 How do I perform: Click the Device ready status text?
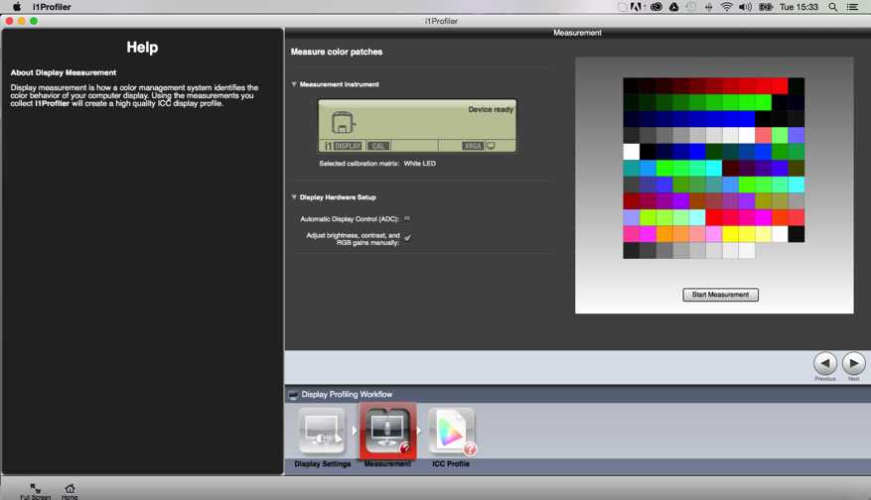491,110
